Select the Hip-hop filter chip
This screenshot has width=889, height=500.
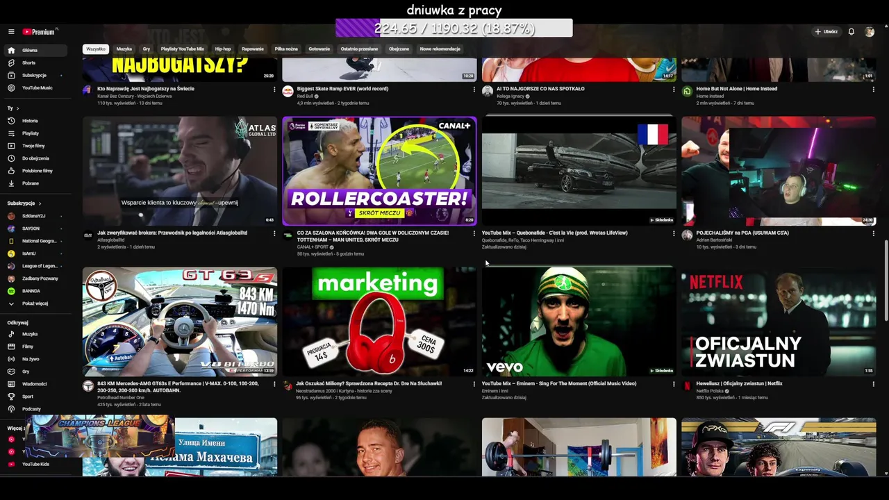point(223,49)
